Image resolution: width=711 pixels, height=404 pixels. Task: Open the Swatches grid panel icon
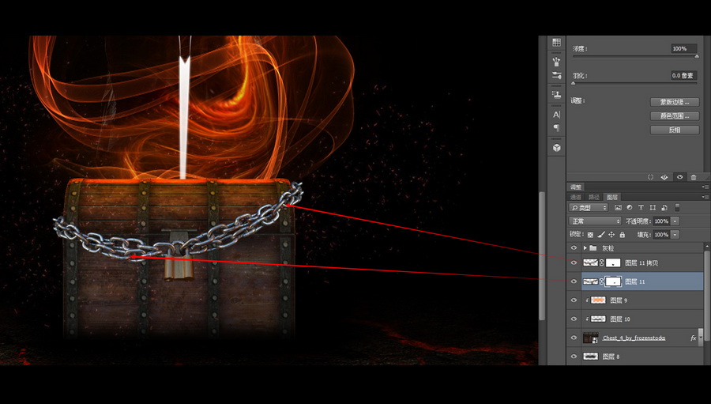556,42
